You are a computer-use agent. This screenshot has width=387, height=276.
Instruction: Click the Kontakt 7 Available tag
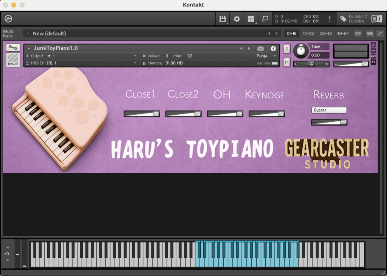[x=353, y=19]
